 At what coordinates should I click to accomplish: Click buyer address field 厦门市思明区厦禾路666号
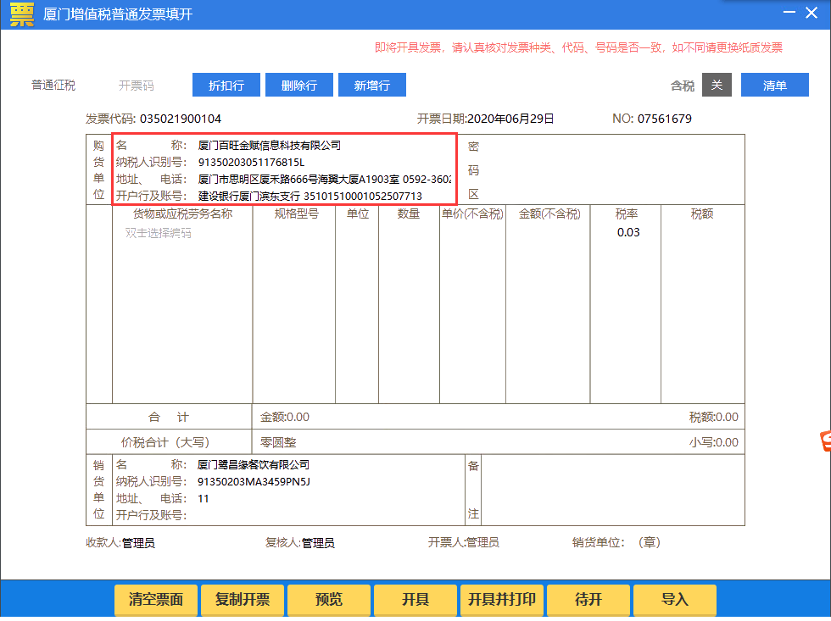(x=324, y=179)
